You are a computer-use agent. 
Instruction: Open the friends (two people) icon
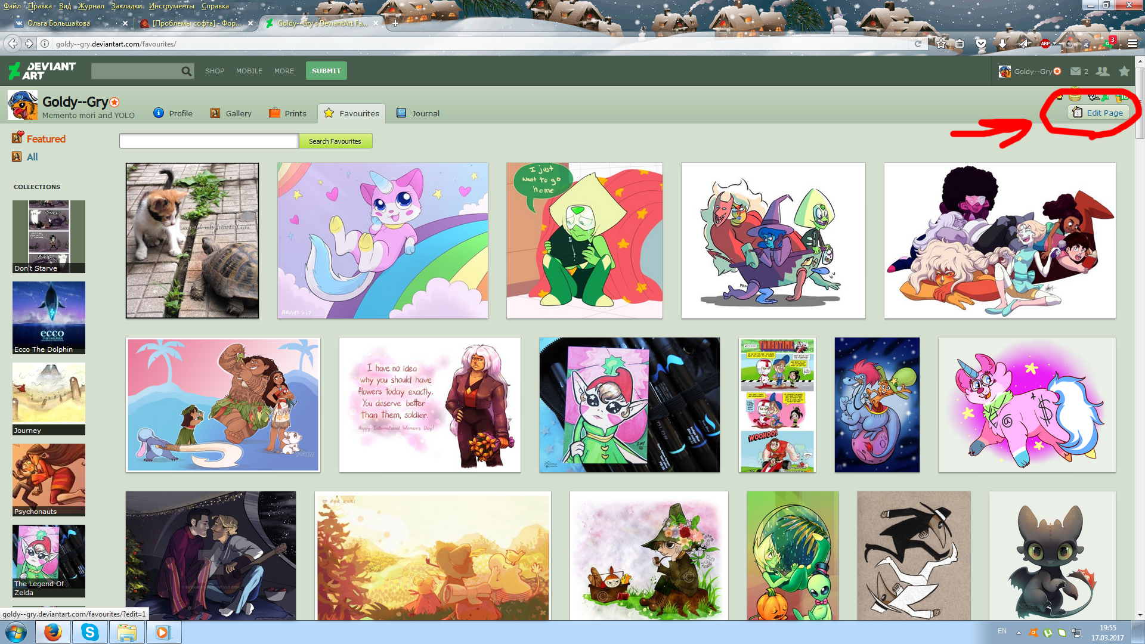pos(1103,72)
